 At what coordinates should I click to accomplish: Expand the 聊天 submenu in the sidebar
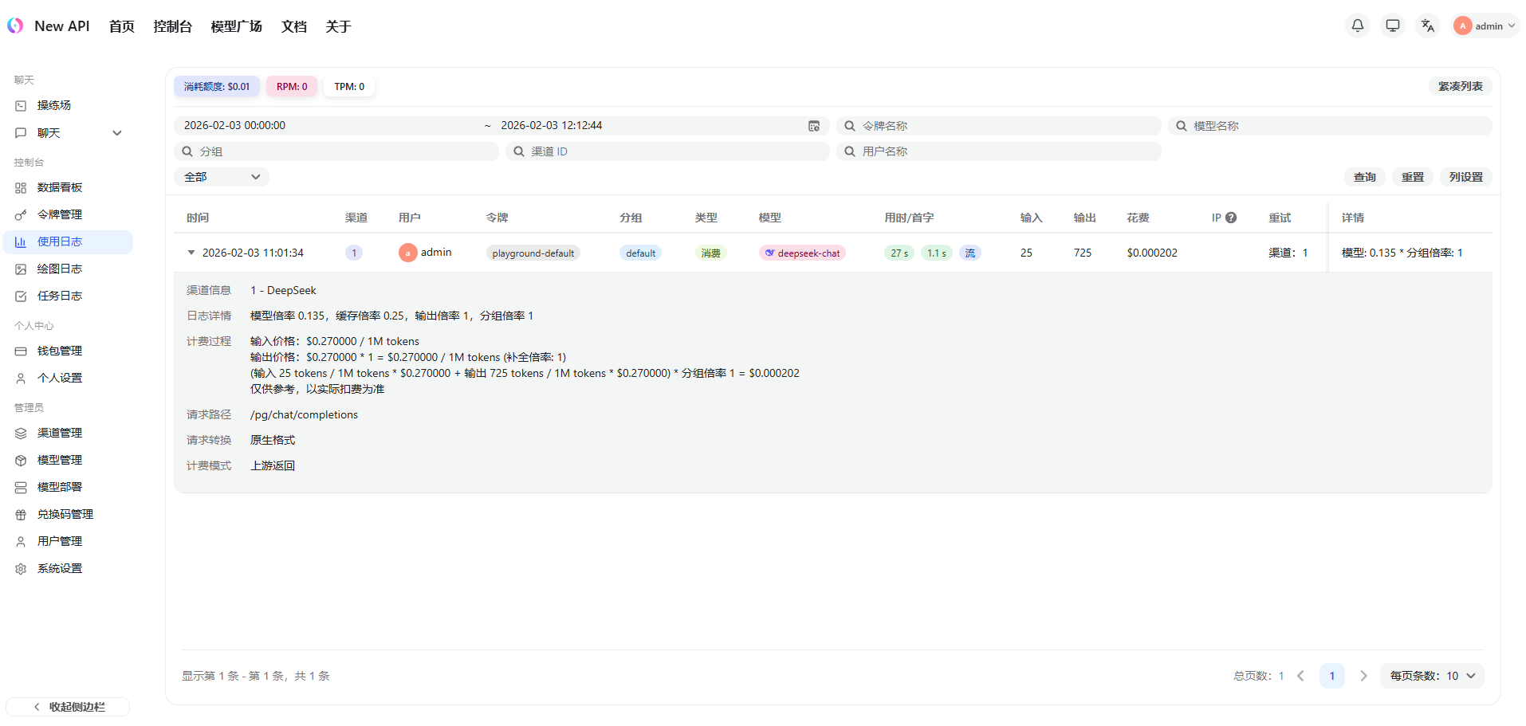tap(117, 133)
